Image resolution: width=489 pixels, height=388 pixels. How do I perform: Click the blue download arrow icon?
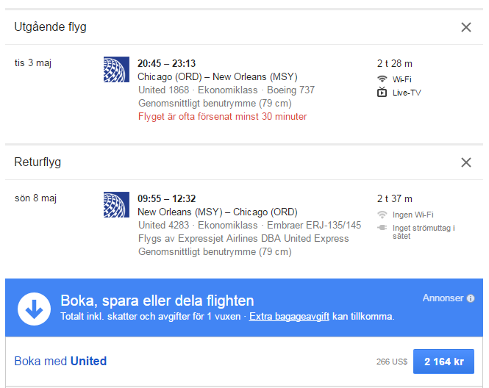pyautogui.click(x=33, y=308)
